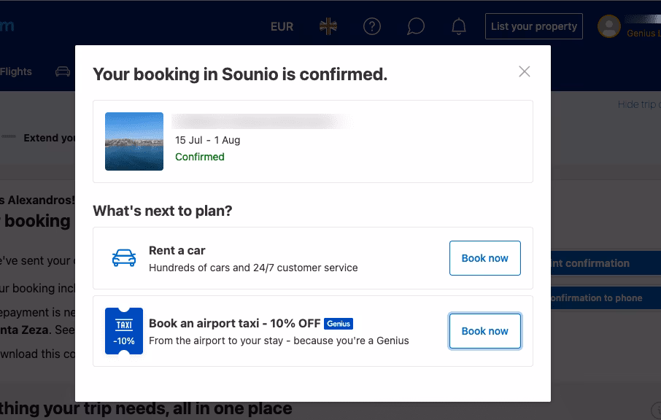Image resolution: width=661 pixels, height=420 pixels.
Task: Click the green Confirmed status text
Action: [x=199, y=157]
